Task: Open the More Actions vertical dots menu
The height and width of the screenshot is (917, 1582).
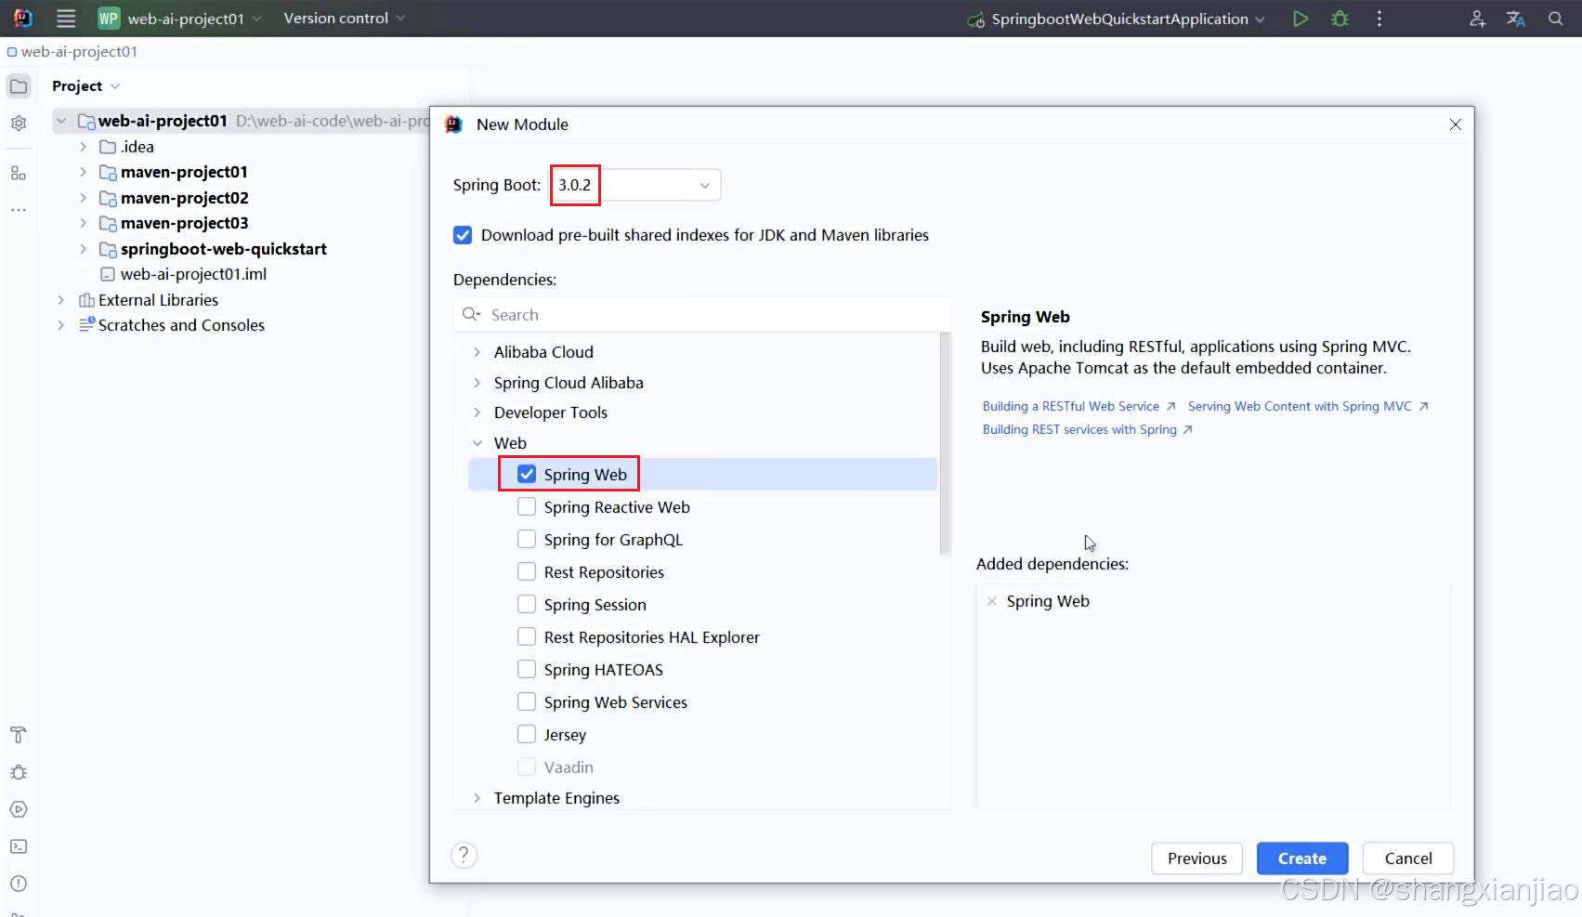Action: click(1379, 19)
